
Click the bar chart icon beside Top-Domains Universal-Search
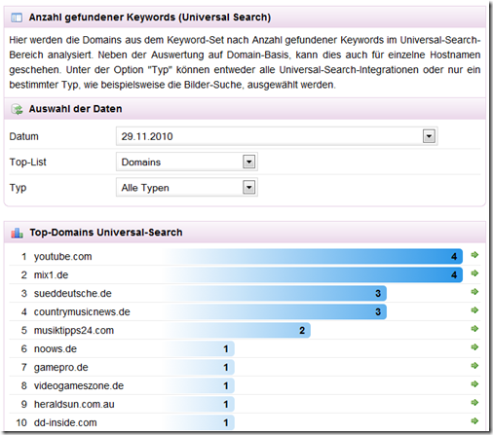click(x=17, y=233)
